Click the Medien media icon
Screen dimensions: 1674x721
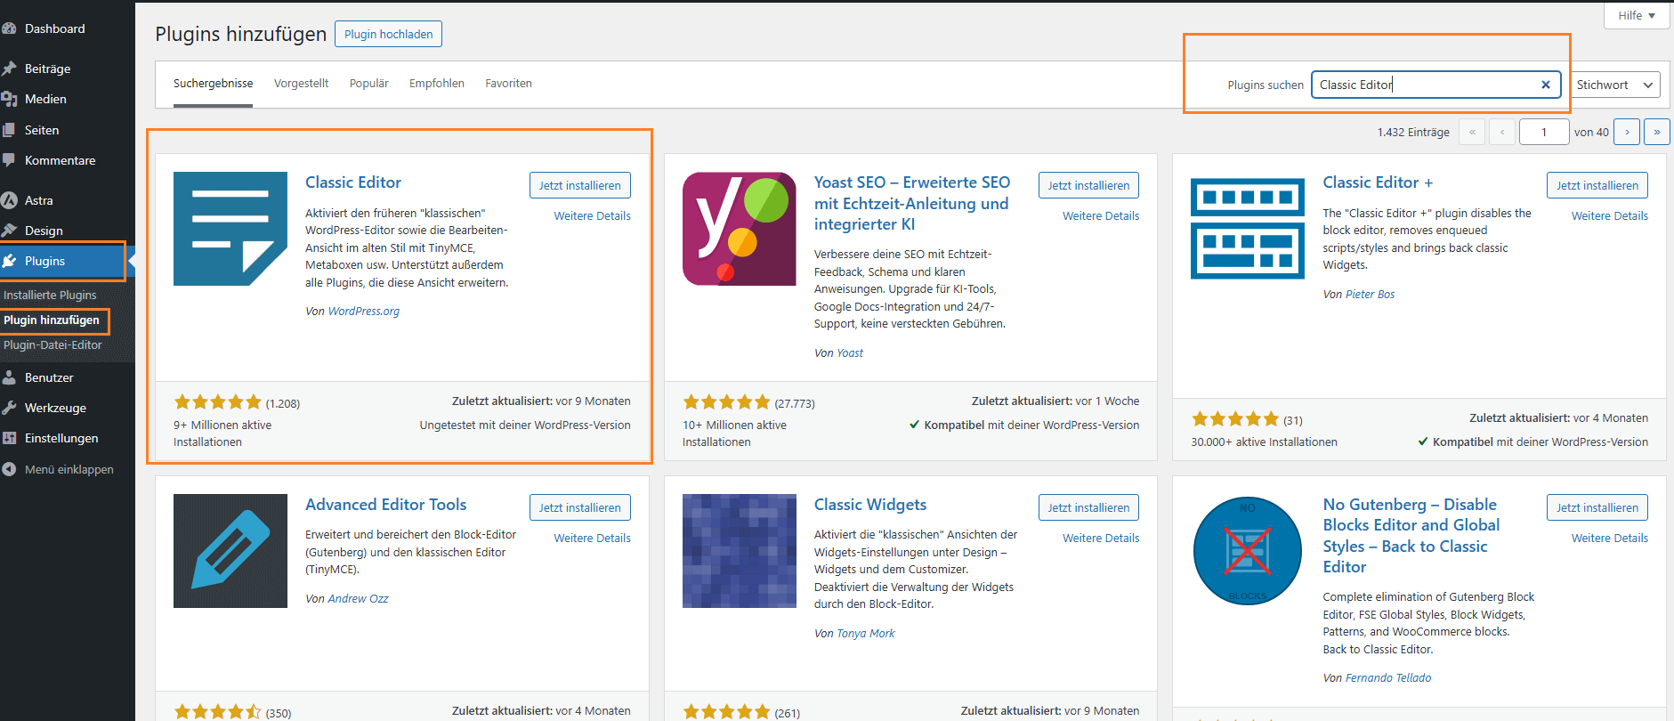point(9,99)
